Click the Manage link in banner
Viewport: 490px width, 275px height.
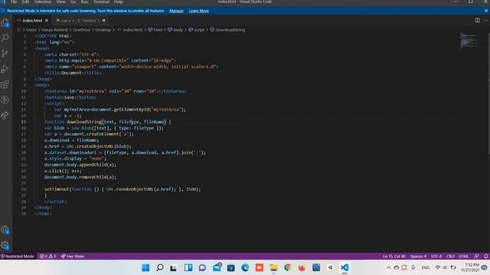(x=176, y=11)
